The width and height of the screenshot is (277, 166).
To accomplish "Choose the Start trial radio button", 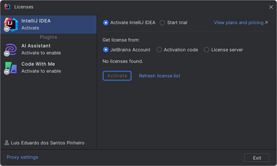I will click(162, 23).
